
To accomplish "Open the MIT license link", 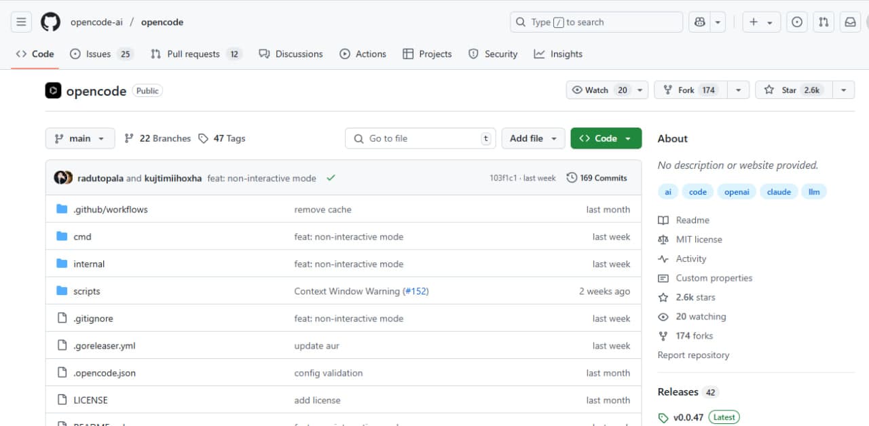I will pyautogui.click(x=690, y=239).
